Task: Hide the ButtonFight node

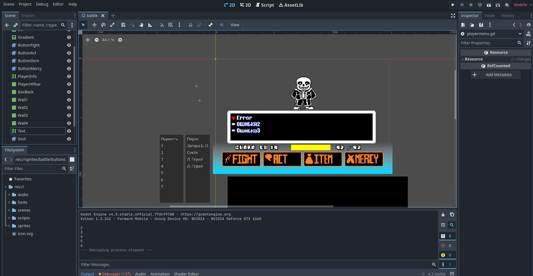Action: 69,45
